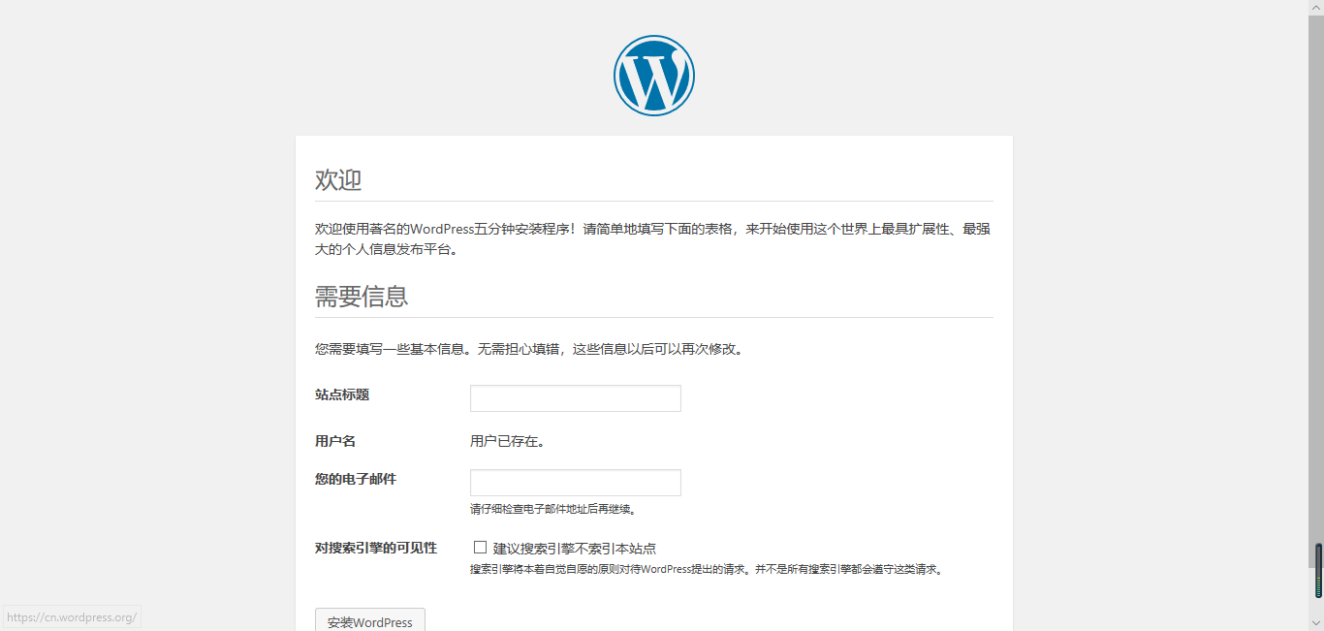The image size is (1324, 631).
Task: Click the 搜索引擎将本着自觉自愿的原则 description text
Action: coord(707,570)
